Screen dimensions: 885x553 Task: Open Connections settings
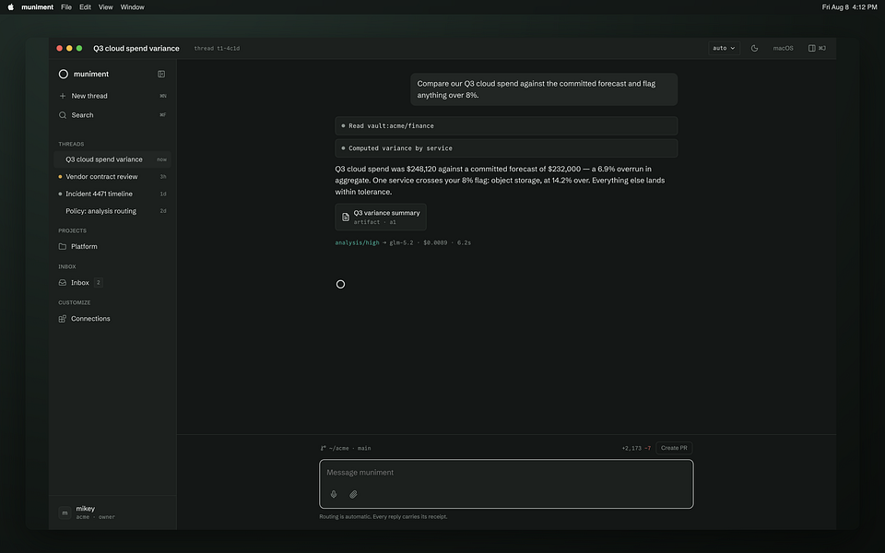pyautogui.click(x=112, y=319)
